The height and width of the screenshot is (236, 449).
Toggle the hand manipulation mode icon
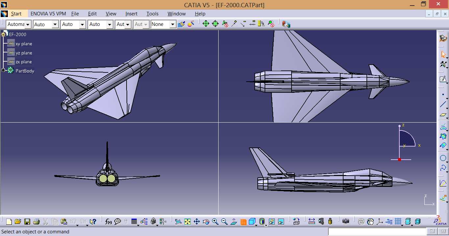click(370, 222)
